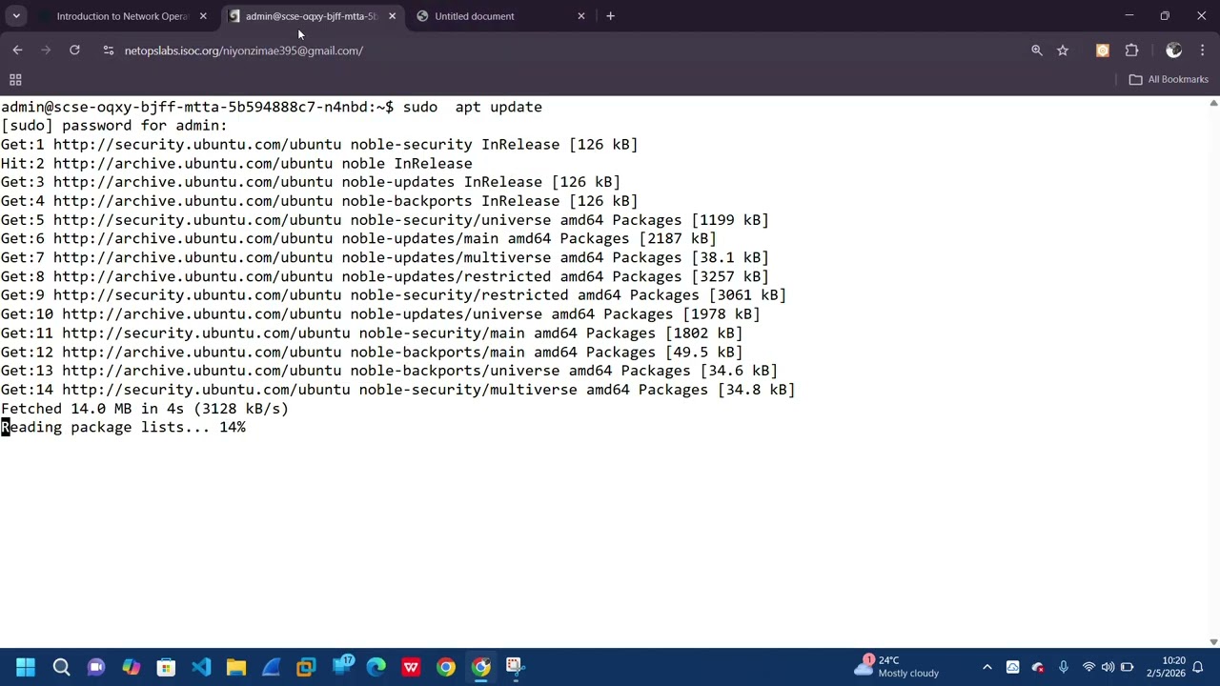Open Windows taskbar search
Image resolution: width=1220 pixels, height=686 pixels.
[61, 667]
